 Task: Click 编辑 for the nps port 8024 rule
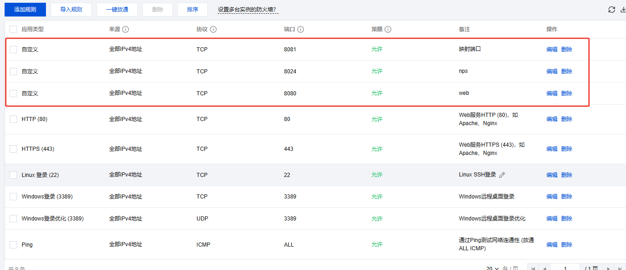(x=552, y=71)
